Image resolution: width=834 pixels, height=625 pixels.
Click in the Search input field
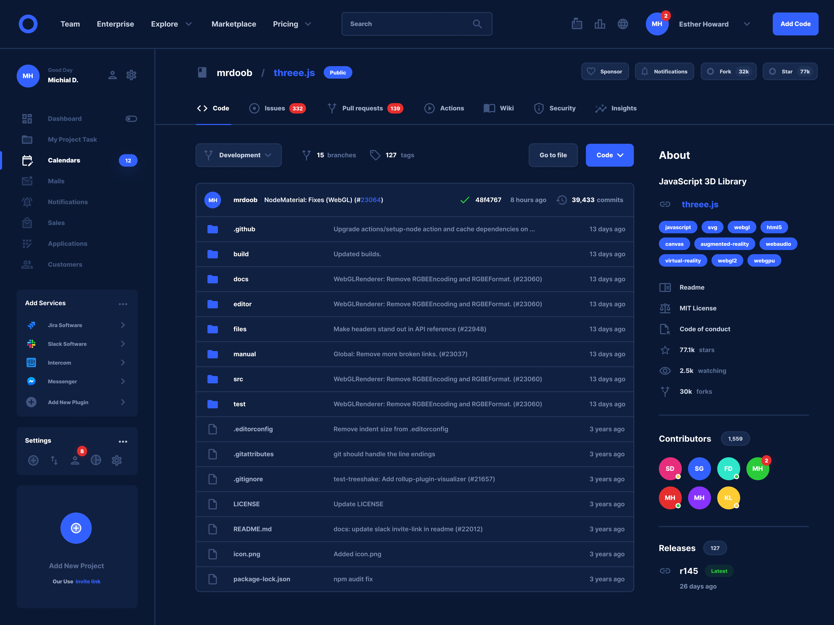tap(417, 24)
